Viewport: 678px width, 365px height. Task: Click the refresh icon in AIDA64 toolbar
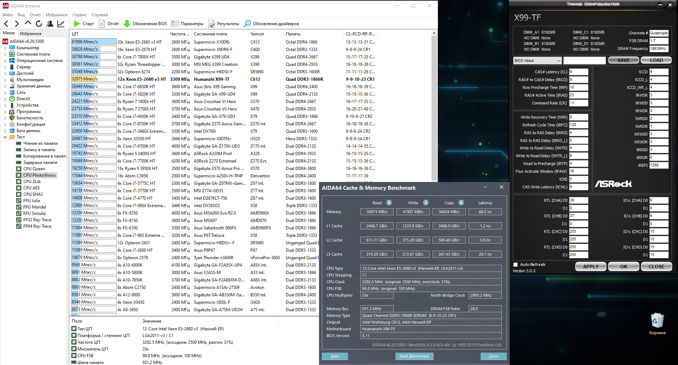39,24
